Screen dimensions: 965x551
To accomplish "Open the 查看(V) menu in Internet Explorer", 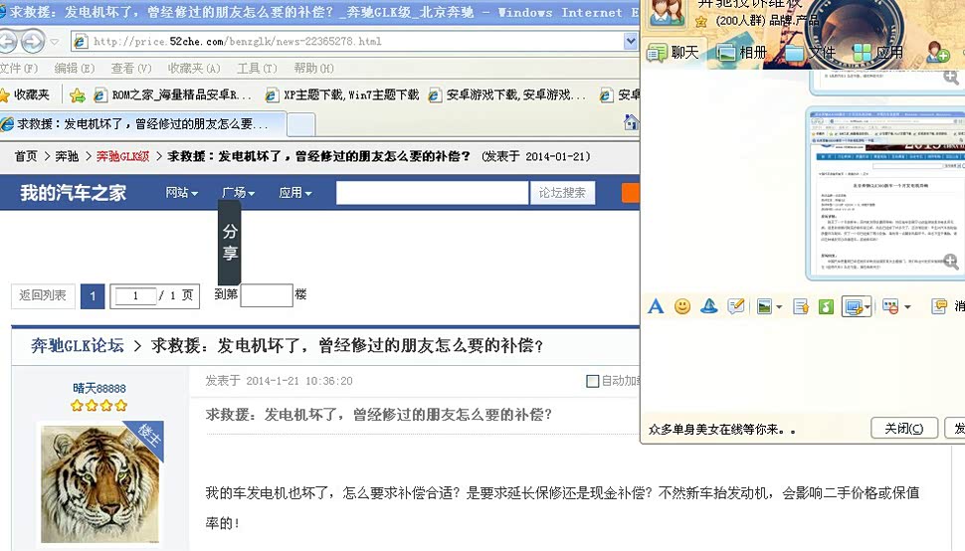I will [131, 69].
